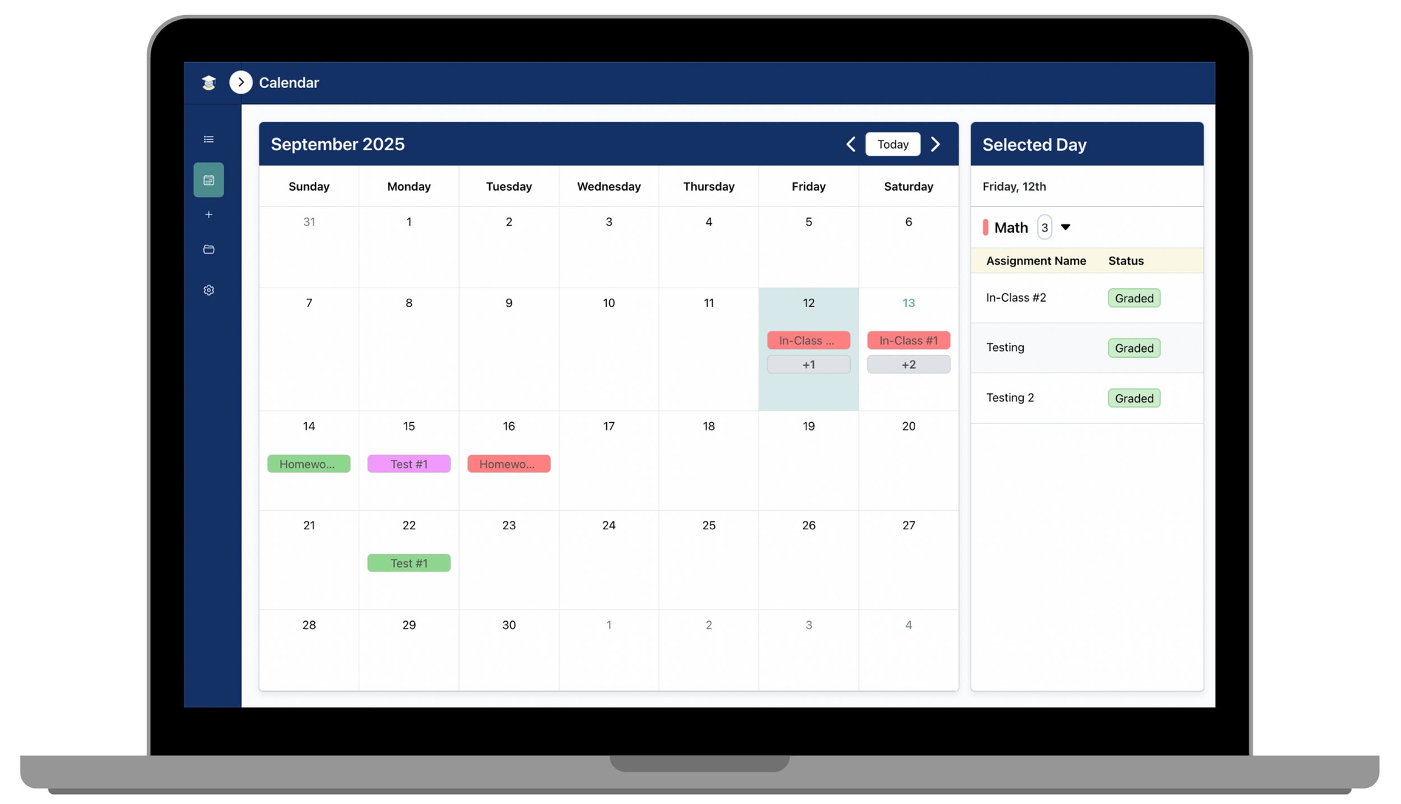Open the list view sidebar icon
Screen dimensions: 1401x804
pos(208,139)
